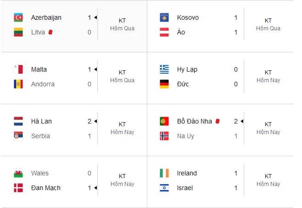Open the Hà Lan team link
Image resolution: width=302 pixels, height=208 pixels.
(41, 121)
